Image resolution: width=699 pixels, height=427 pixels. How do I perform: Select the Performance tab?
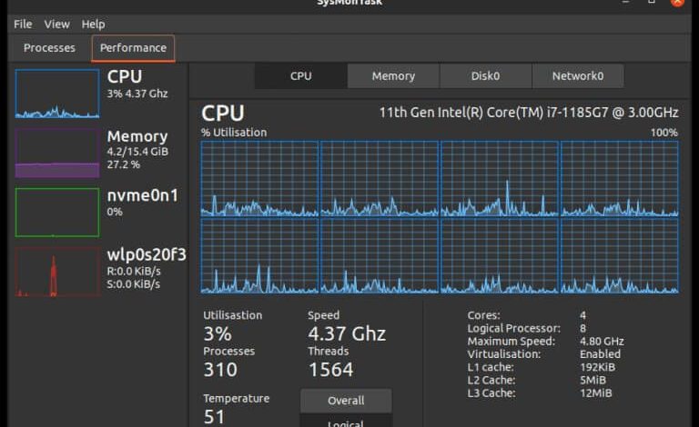tap(133, 48)
